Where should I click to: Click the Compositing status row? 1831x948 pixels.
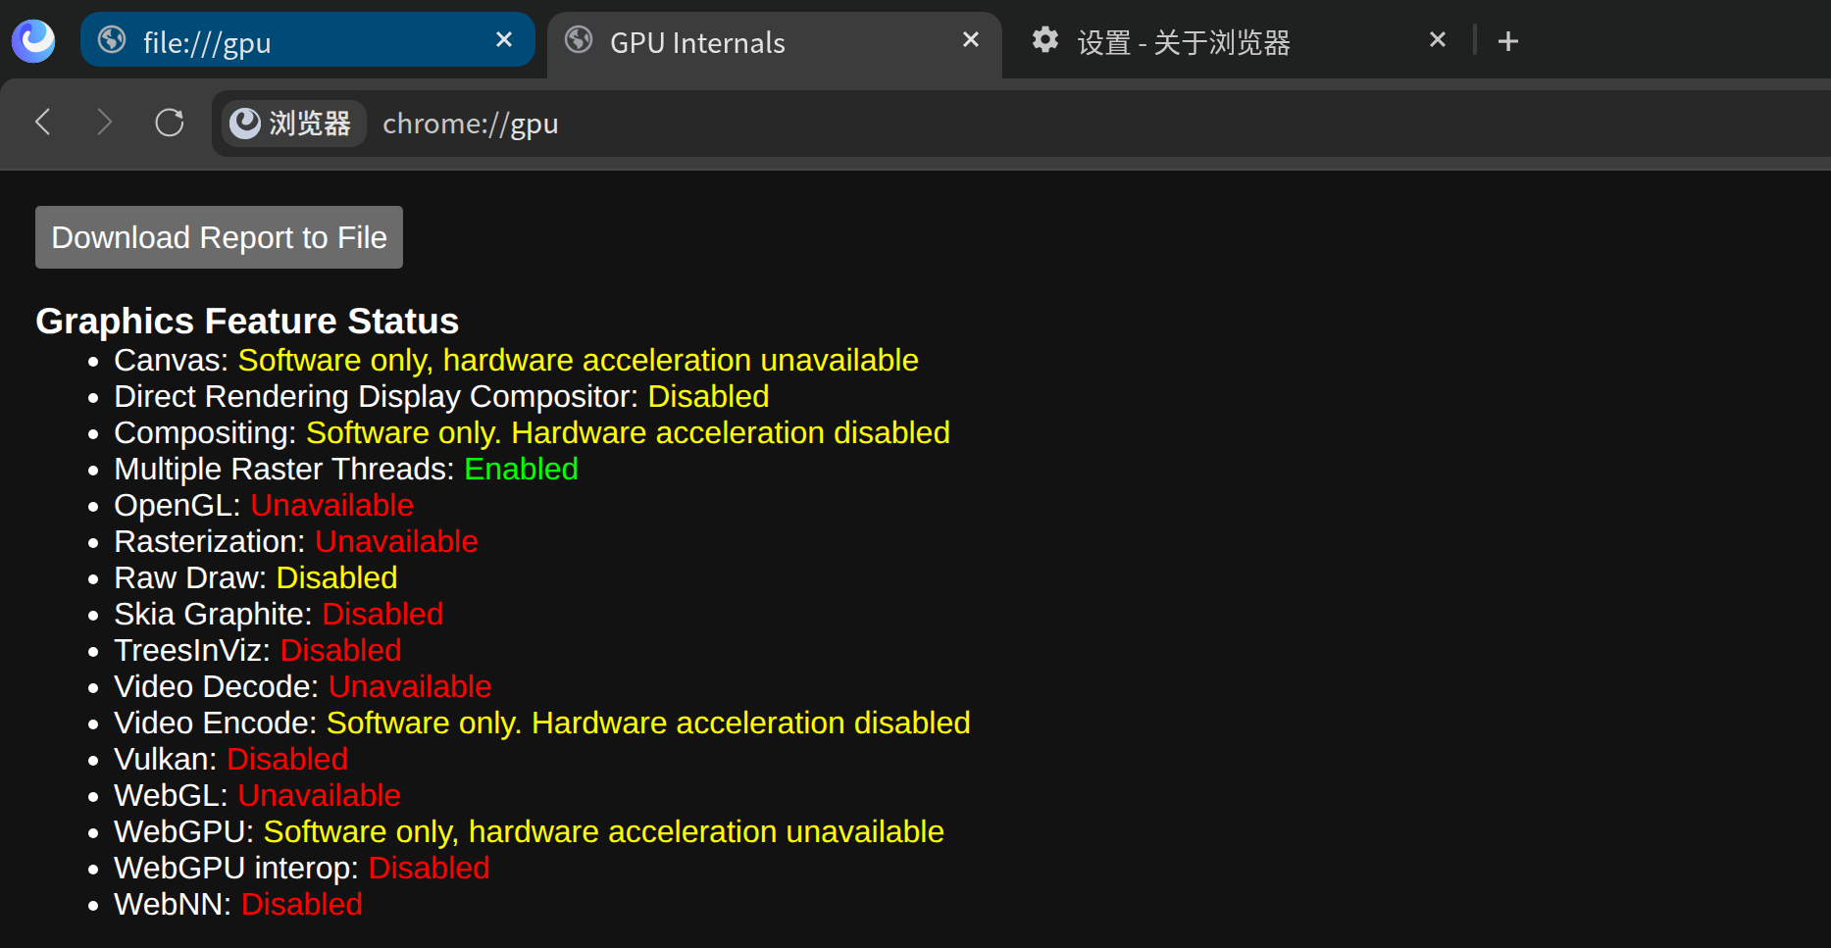coord(532,432)
